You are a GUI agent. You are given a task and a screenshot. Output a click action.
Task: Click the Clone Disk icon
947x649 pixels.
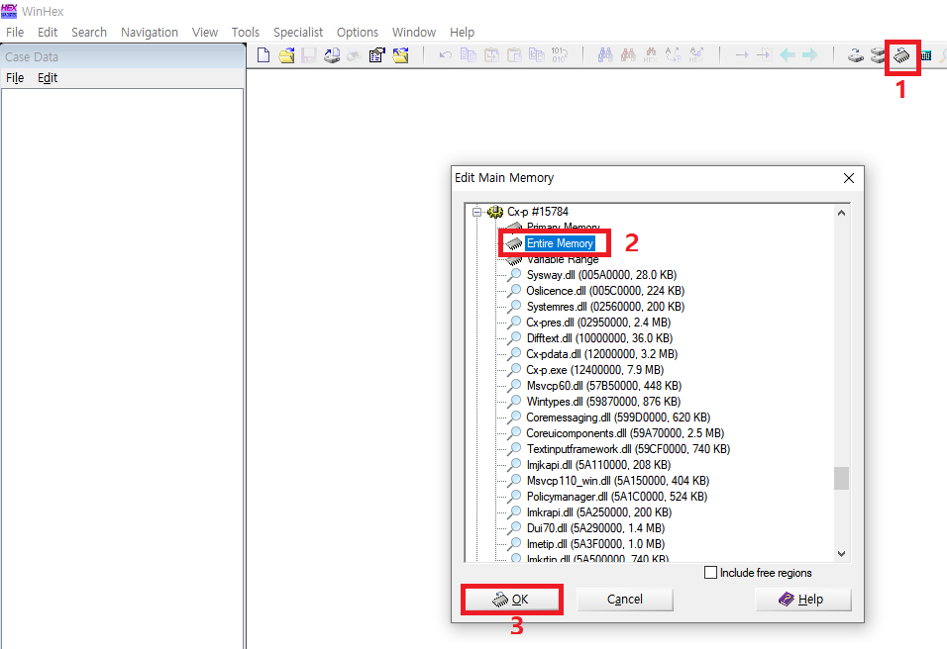[x=855, y=55]
